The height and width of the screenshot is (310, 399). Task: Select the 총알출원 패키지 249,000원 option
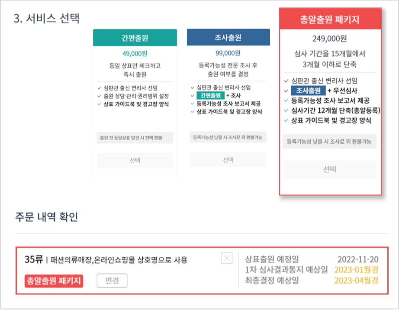[330, 169]
